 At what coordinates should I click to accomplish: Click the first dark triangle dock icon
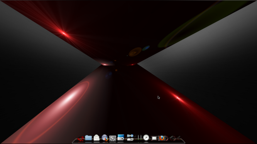[167, 139]
